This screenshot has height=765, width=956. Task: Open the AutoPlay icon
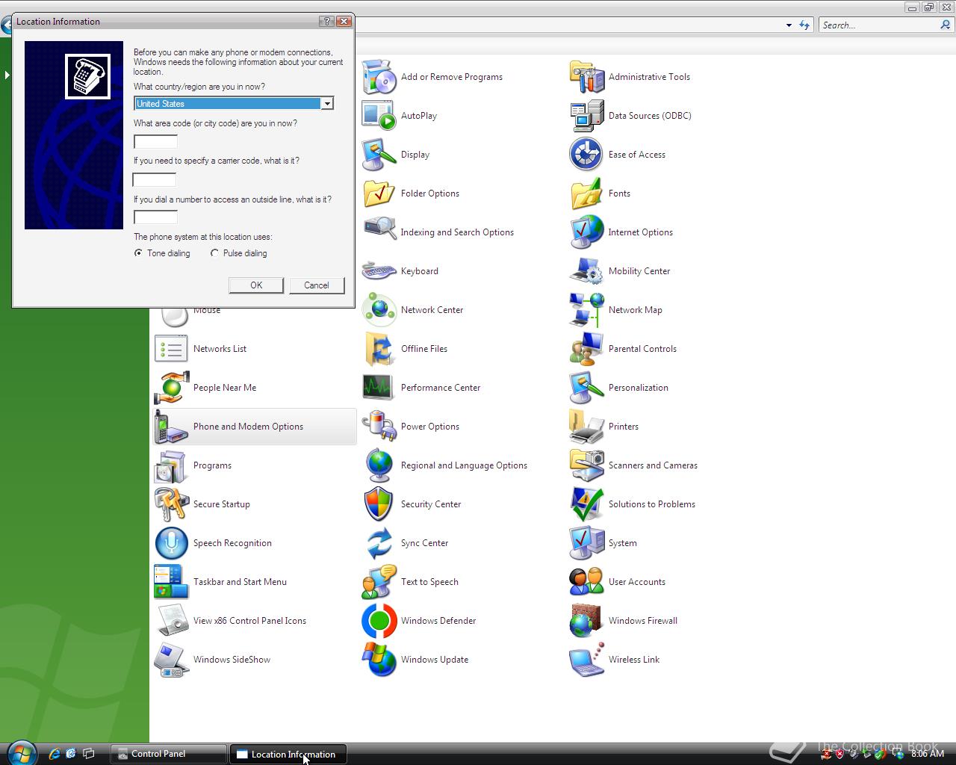379,116
